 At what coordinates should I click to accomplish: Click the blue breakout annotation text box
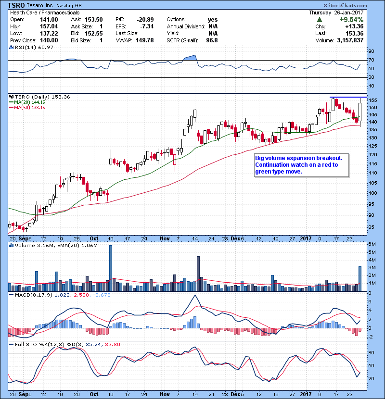[301, 165]
